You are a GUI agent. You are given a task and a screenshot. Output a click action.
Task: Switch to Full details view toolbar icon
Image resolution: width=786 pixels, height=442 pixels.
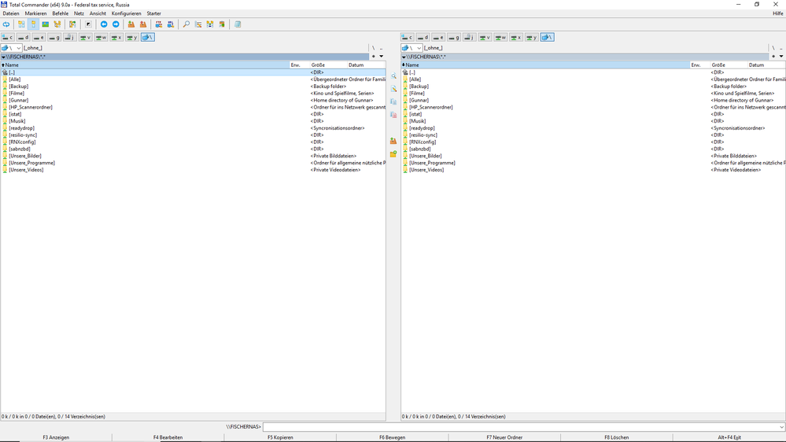coord(34,24)
